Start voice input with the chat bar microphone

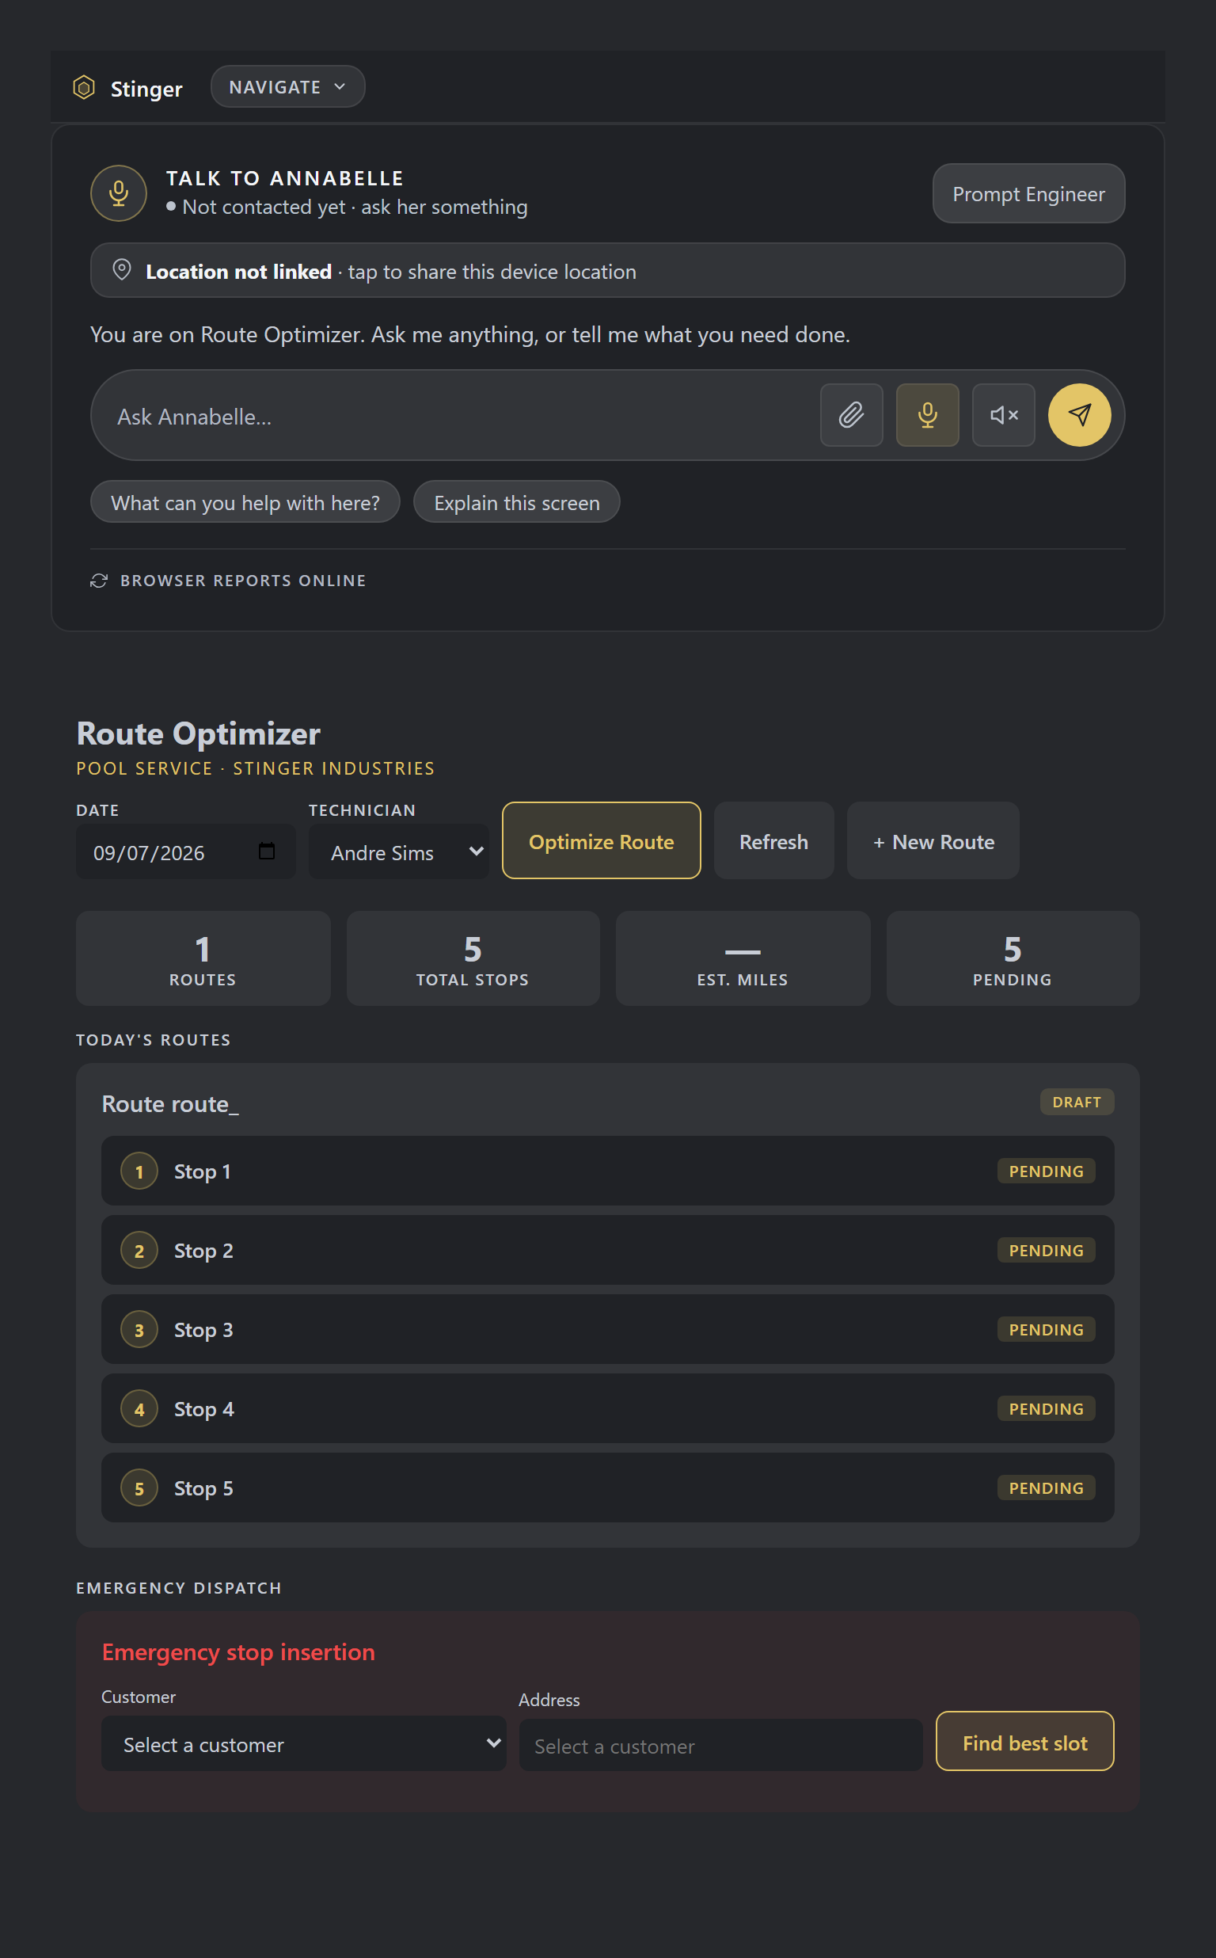coord(927,415)
